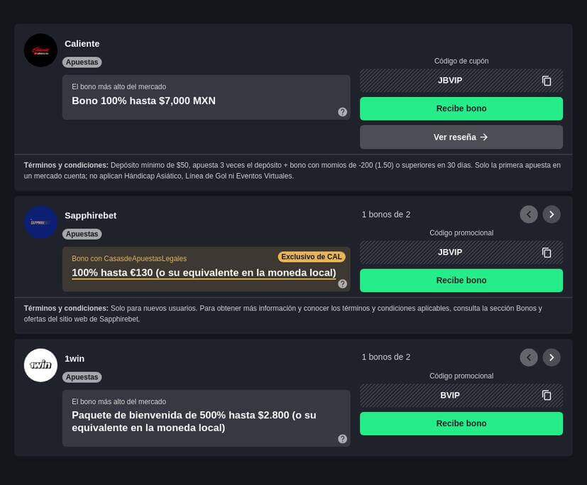Click the 1win '1 bonos de 2' counter
Viewport: 587px width, 485px height.
pos(386,357)
